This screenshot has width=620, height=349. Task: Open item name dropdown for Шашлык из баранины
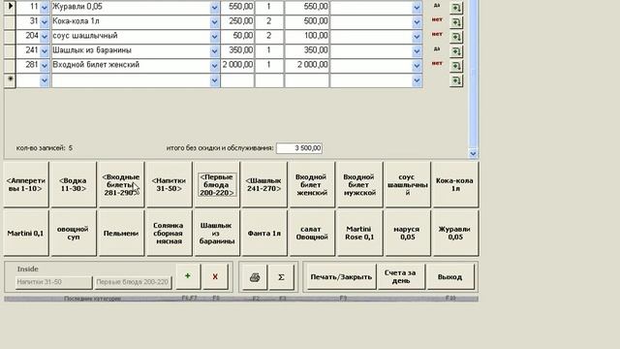214,51
